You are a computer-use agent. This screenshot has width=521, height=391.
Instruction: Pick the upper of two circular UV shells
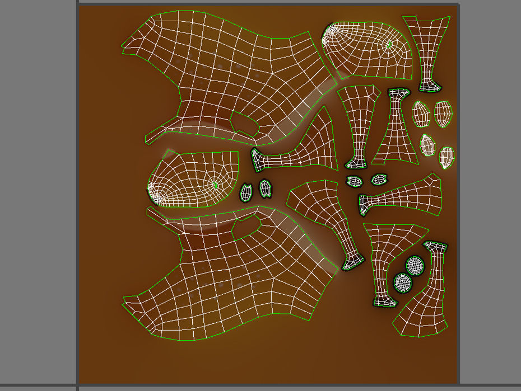coord(415,265)
